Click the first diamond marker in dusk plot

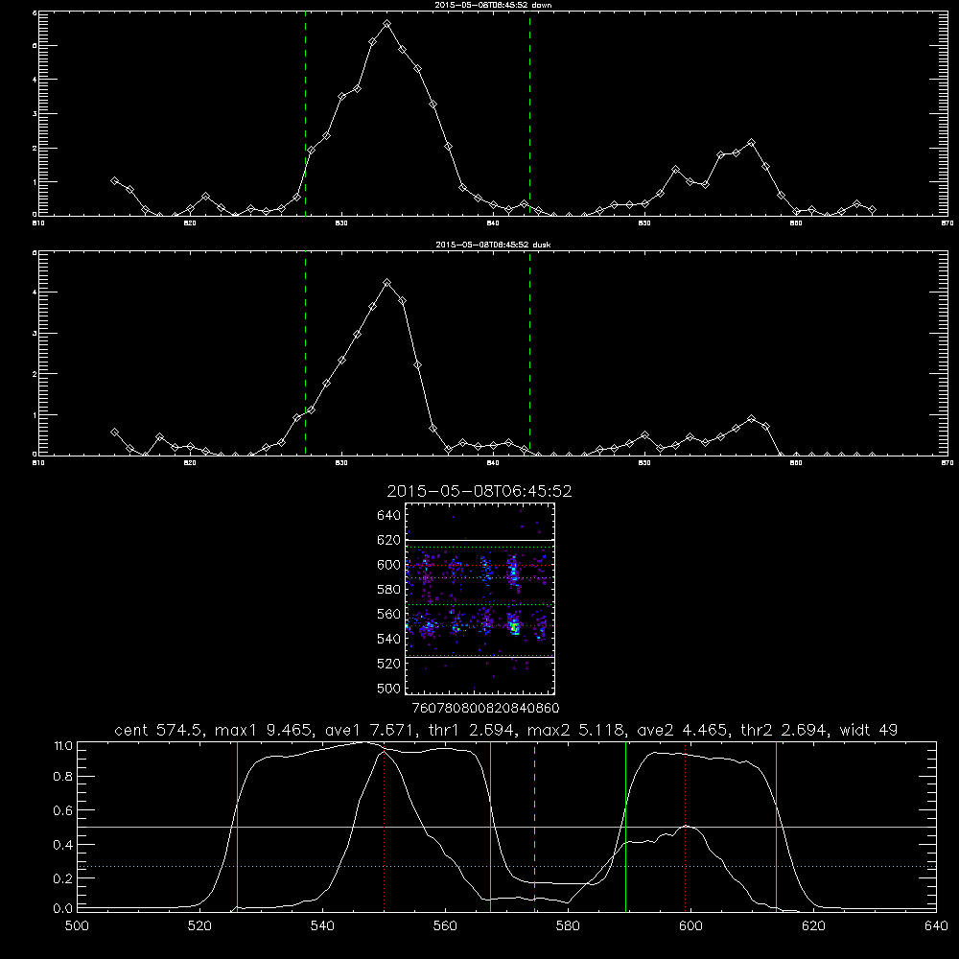point(114,432)
